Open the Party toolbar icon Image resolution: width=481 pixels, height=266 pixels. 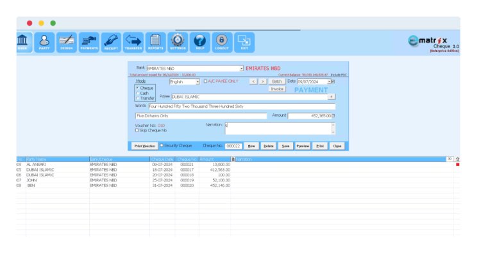click(x=44, y=42)
